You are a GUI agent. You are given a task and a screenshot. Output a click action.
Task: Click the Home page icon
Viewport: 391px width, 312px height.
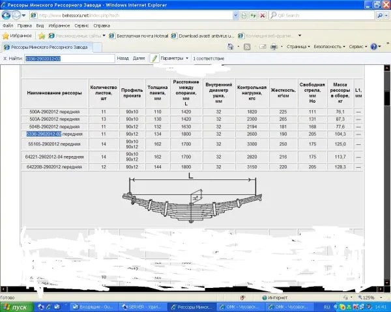click(231, 47)
